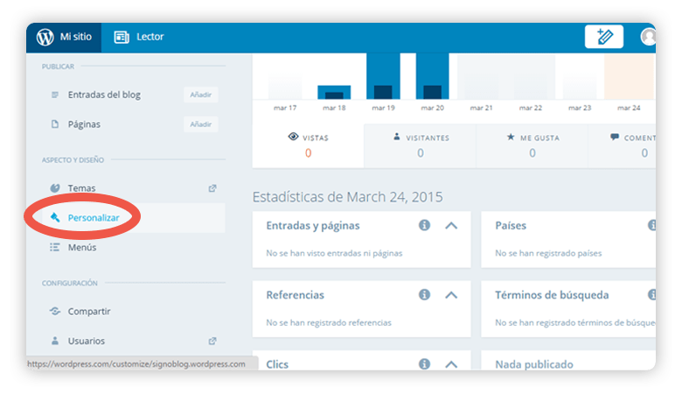Select the mar 24 highlighted column

click(629, 76)
